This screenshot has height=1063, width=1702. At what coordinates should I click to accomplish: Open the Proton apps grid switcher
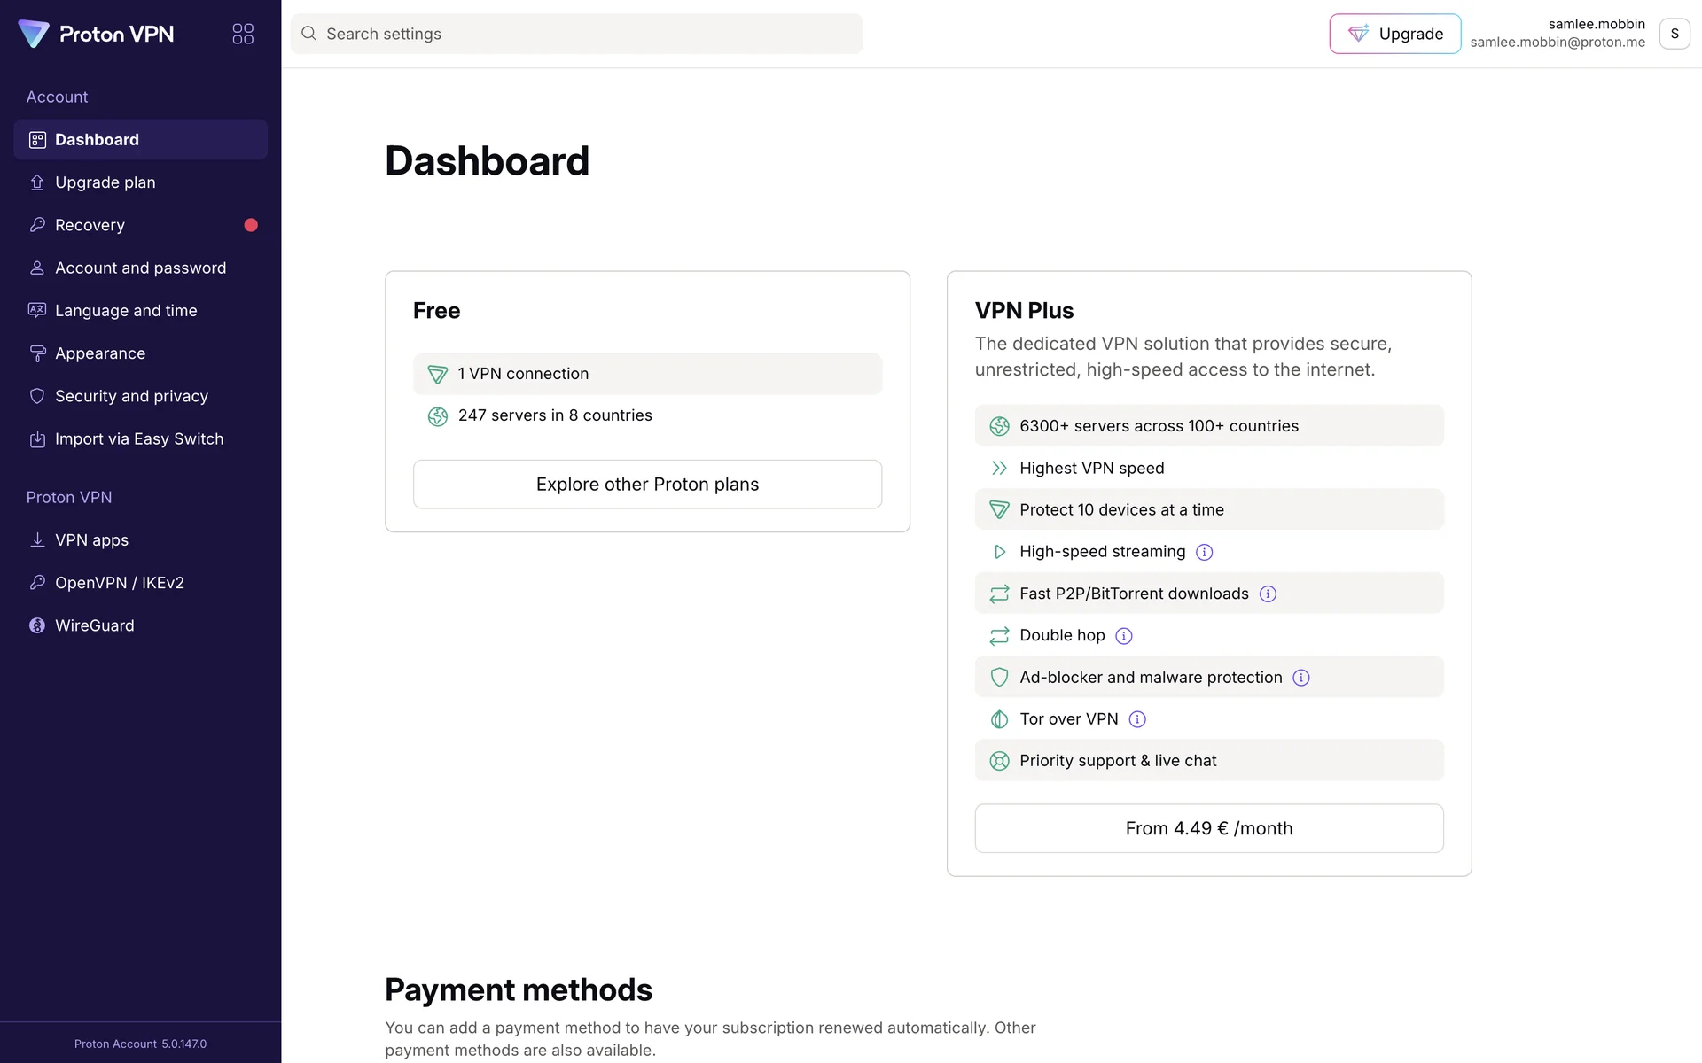point(243,34)
